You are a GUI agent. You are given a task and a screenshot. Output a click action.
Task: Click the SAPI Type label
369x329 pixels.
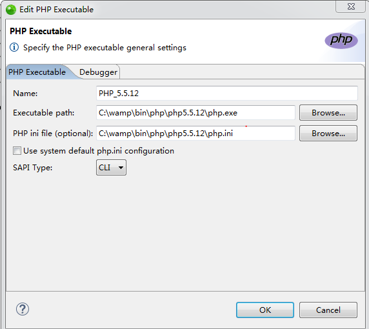pyautogui.click(x=33, y=168)
